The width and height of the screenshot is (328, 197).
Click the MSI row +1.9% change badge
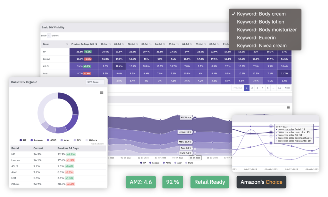click(x=69, y=178)
